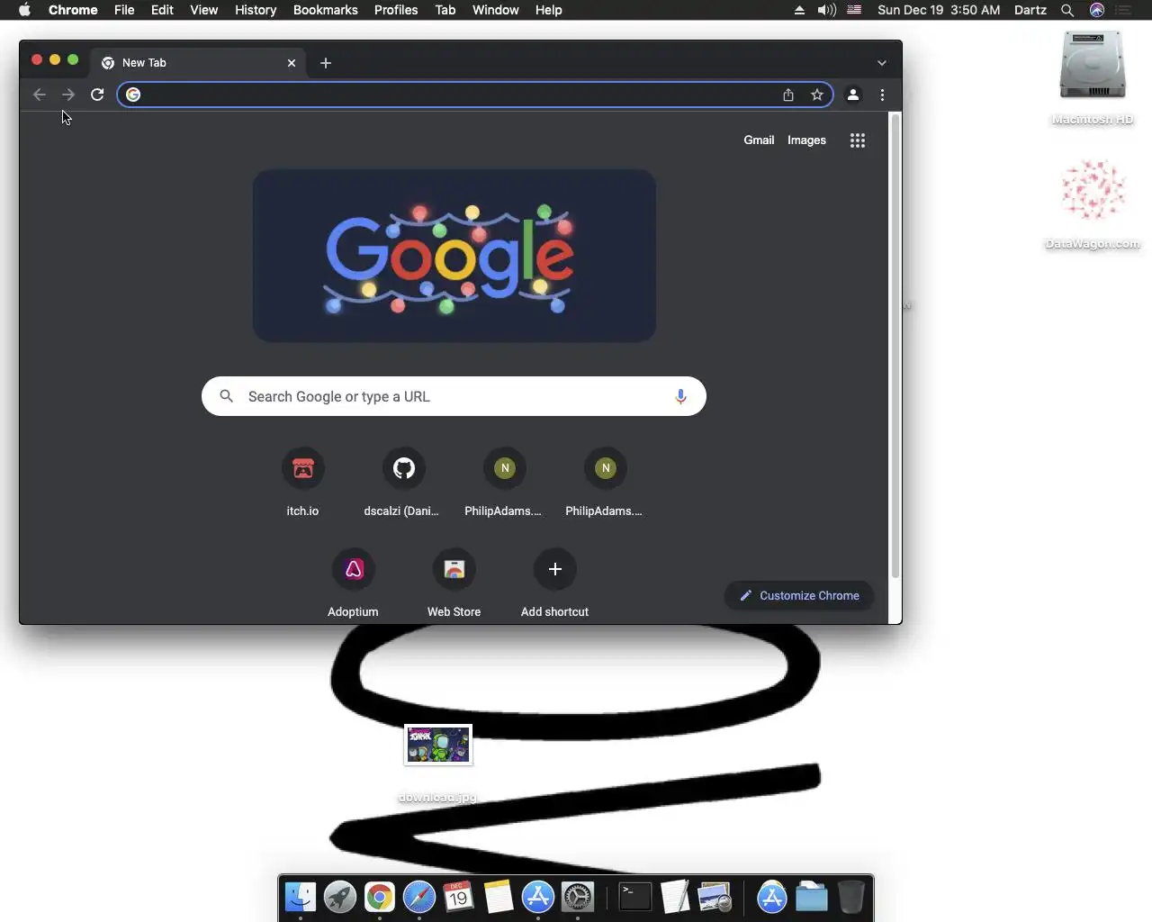The width and height of the screenshot is (1152, 922).
Task: Bookmark this tab with the star icon
Action: click(x=817, y=95)
